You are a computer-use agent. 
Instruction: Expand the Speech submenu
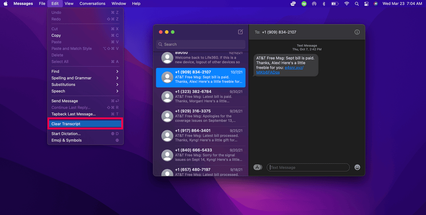click(x=85, y=91)
